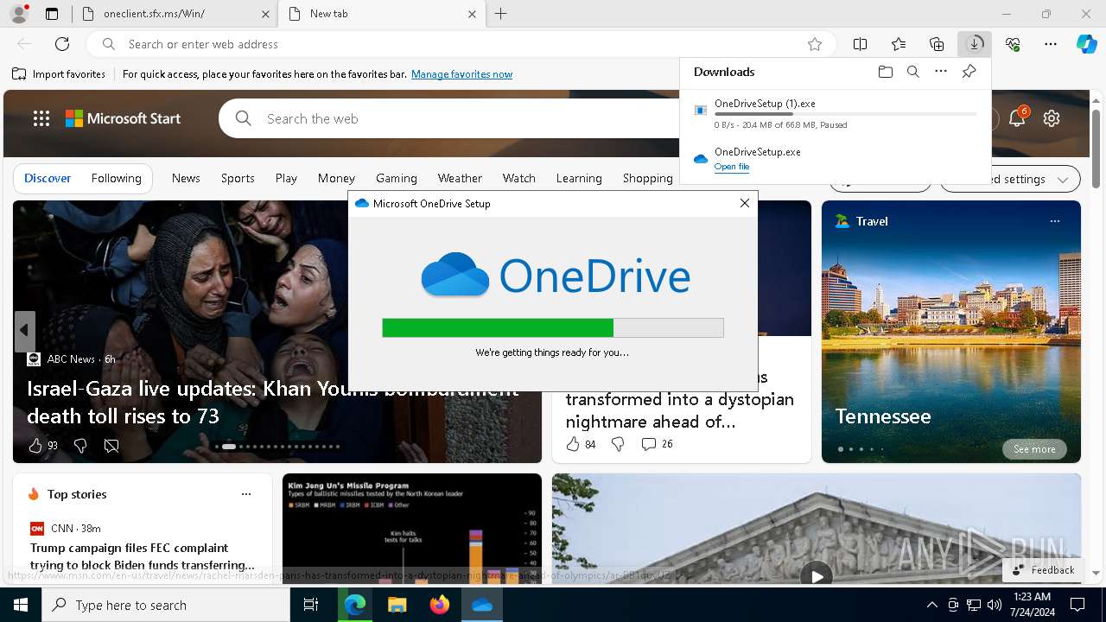Click in the address bar field
This screenshot has width=1106, height=622.
point(462,44)
